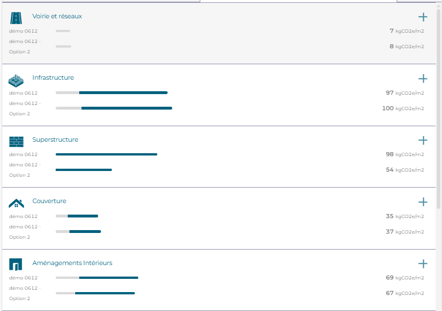Select the Infrastructure heading
This screenshot has width=442, height=311.
(x=53, y=78)
